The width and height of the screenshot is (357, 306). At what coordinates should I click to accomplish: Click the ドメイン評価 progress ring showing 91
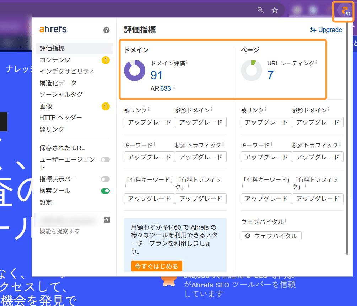pos(134,70)
